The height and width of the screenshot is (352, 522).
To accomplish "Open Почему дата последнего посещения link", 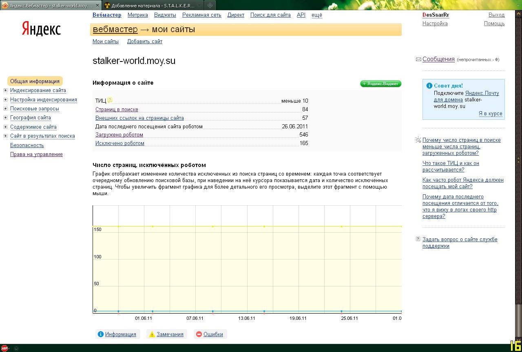I will coord(460,207).
